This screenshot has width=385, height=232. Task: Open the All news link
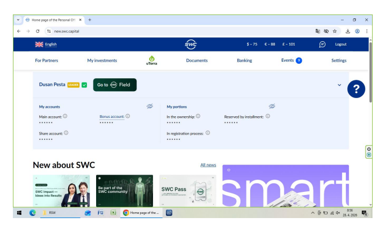point(208,165)
